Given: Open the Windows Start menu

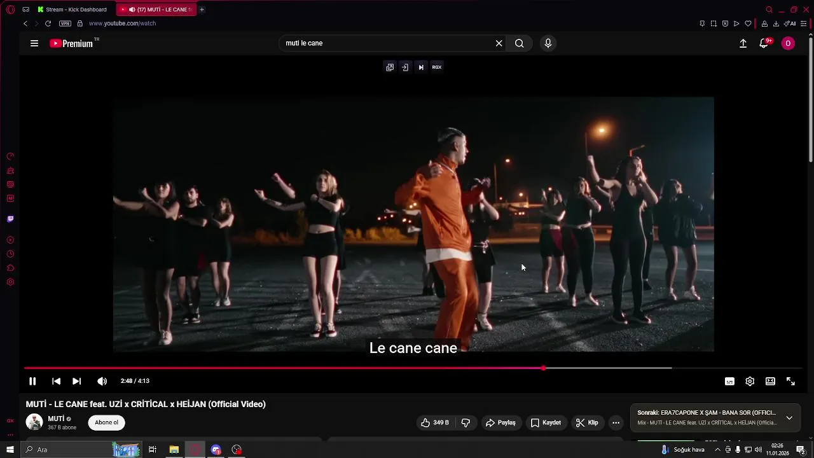Looking at the screenshot, I should point(10,450).
